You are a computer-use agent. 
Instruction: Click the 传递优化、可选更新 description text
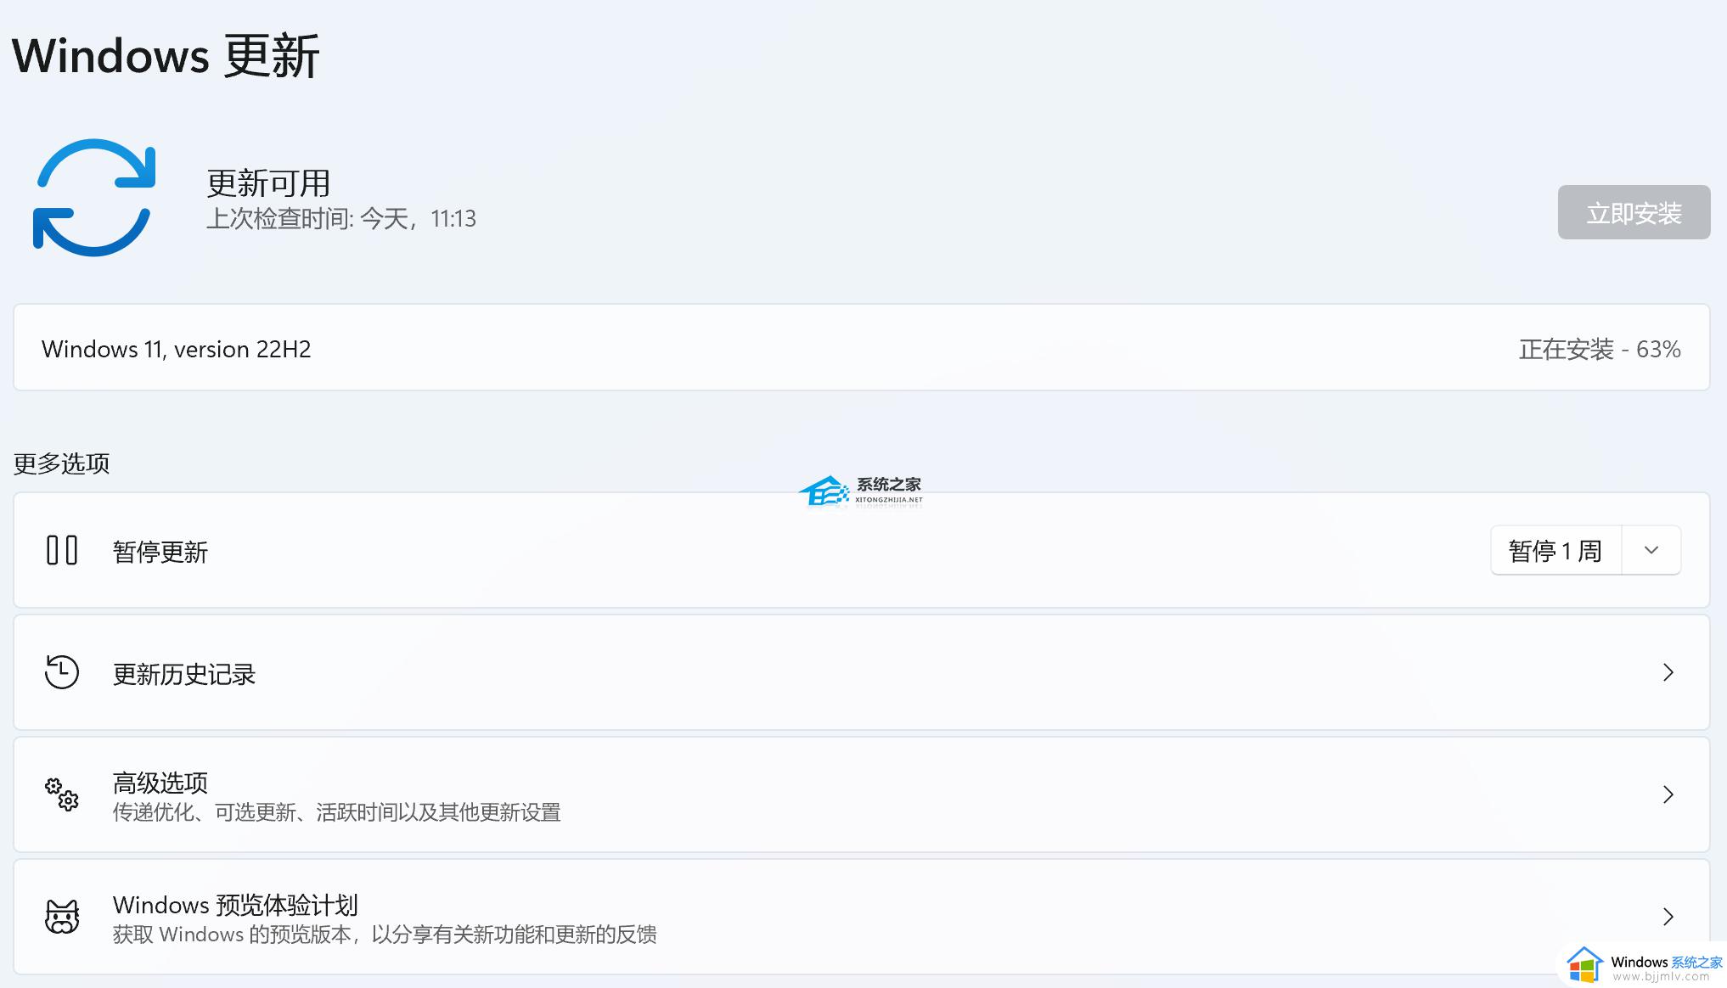pos(336,812)
